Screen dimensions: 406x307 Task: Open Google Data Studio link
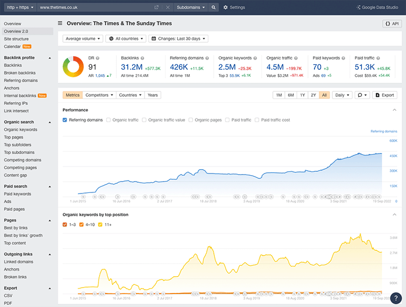click(377, 8)
